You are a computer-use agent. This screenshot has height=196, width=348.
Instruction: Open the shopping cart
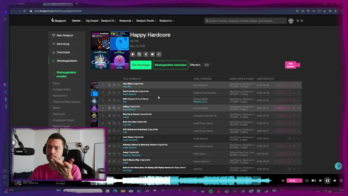point(302,21)
